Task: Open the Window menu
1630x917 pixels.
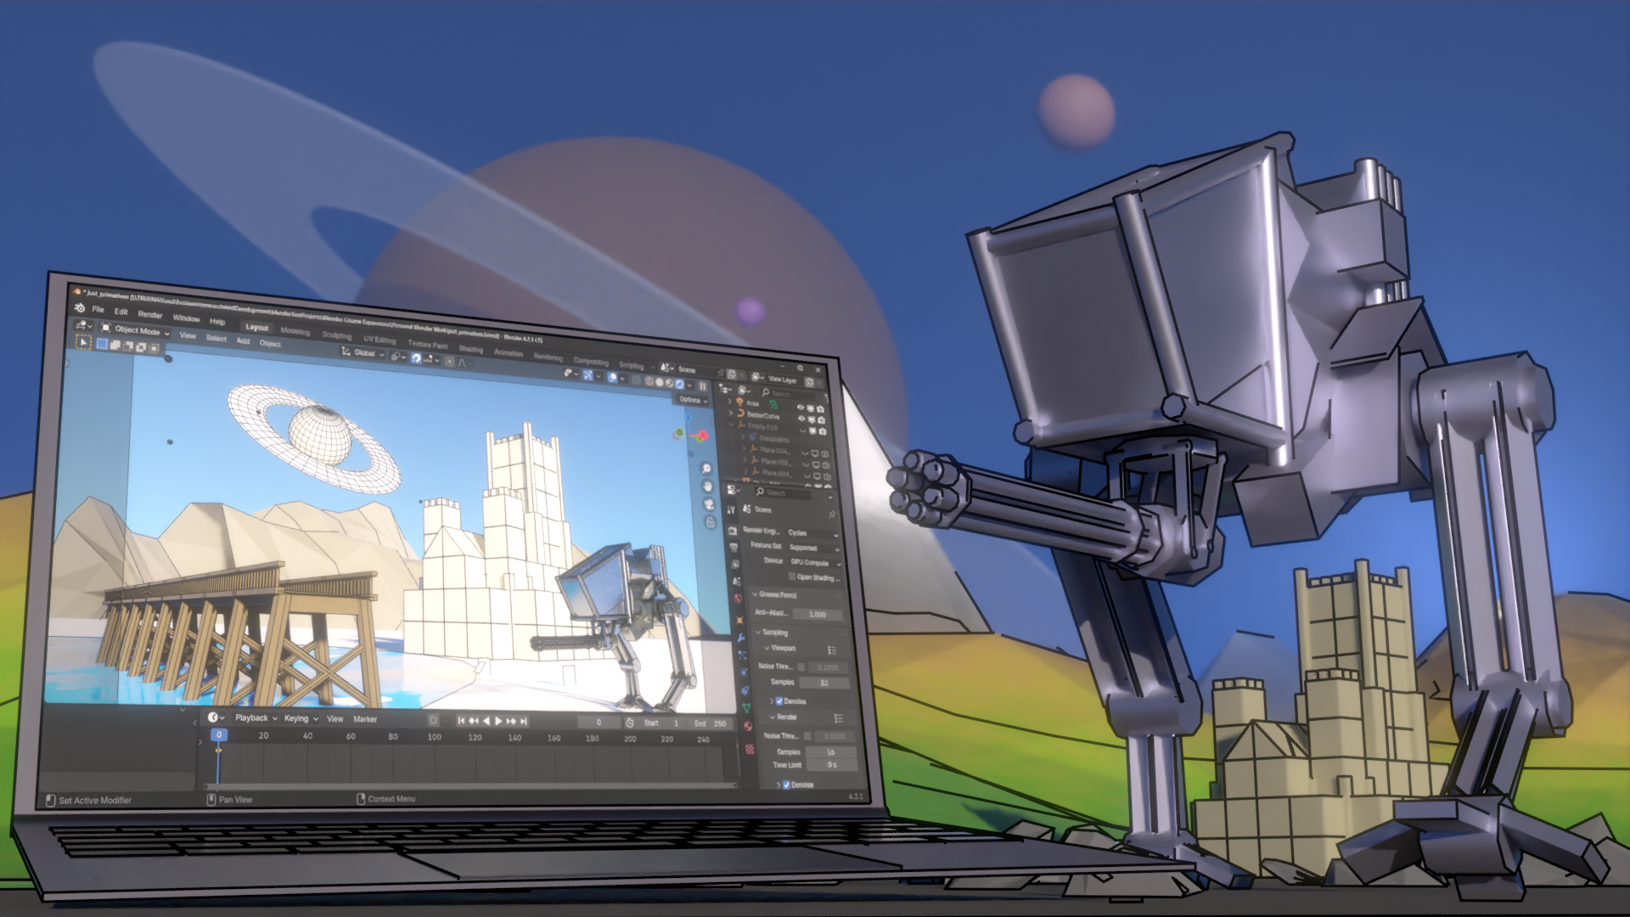Action: 186,318
